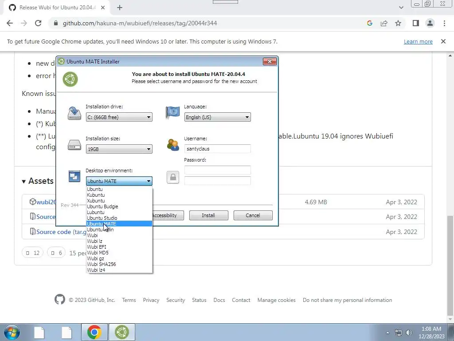Open the Installation size dropdown

tap(119, 149)
